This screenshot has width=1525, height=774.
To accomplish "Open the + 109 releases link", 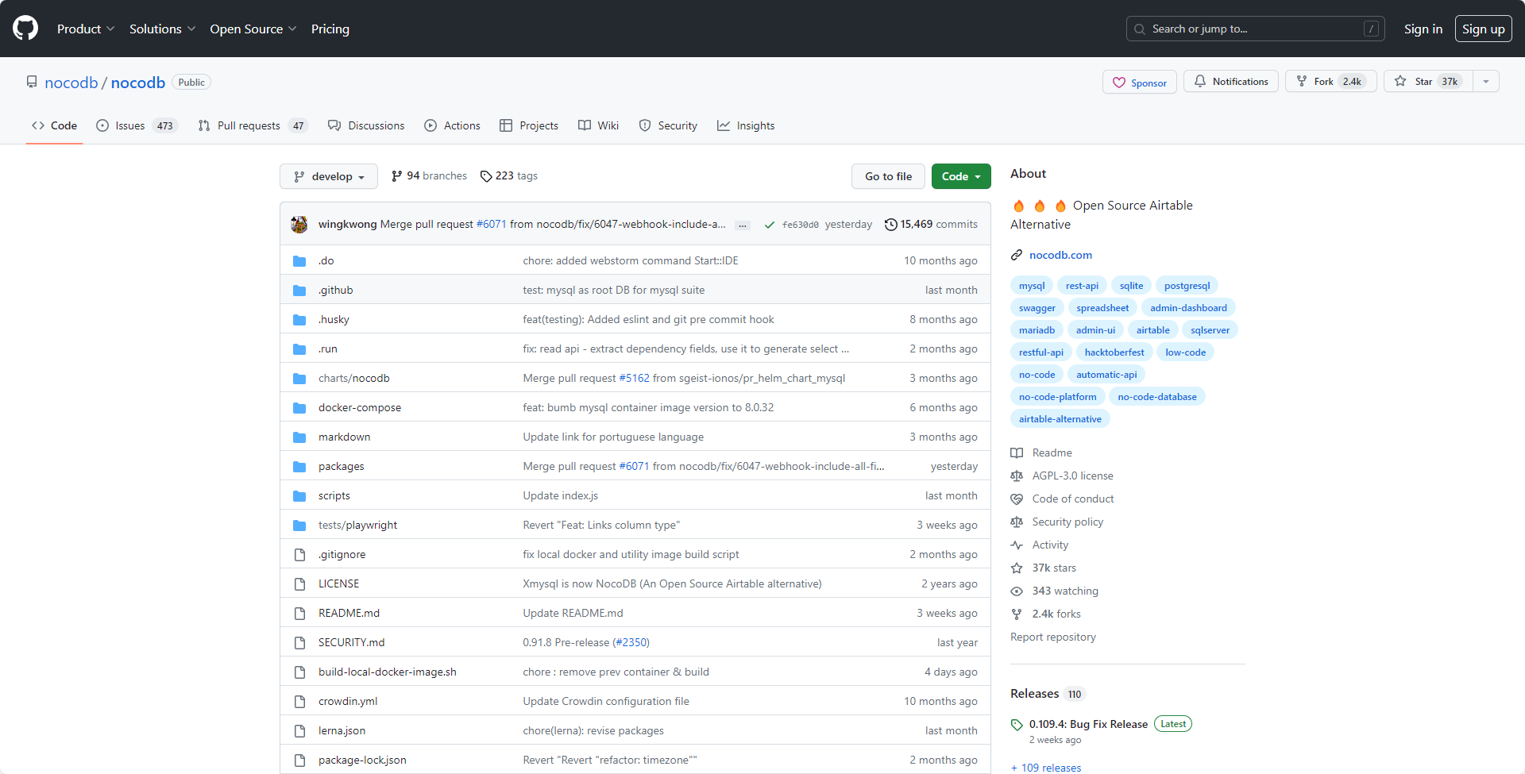I will coord(1045,768).
